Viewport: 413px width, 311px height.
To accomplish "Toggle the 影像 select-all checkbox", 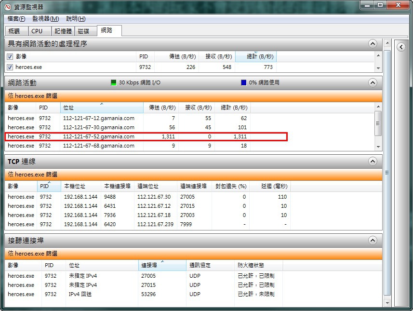I will click(10, 56).
